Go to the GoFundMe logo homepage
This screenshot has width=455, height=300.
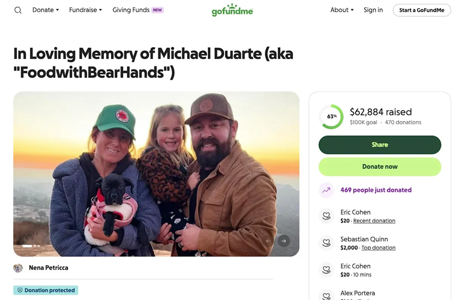tap(232, 10)
